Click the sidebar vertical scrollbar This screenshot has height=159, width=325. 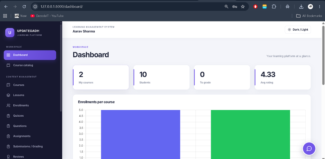pos(61,68)
